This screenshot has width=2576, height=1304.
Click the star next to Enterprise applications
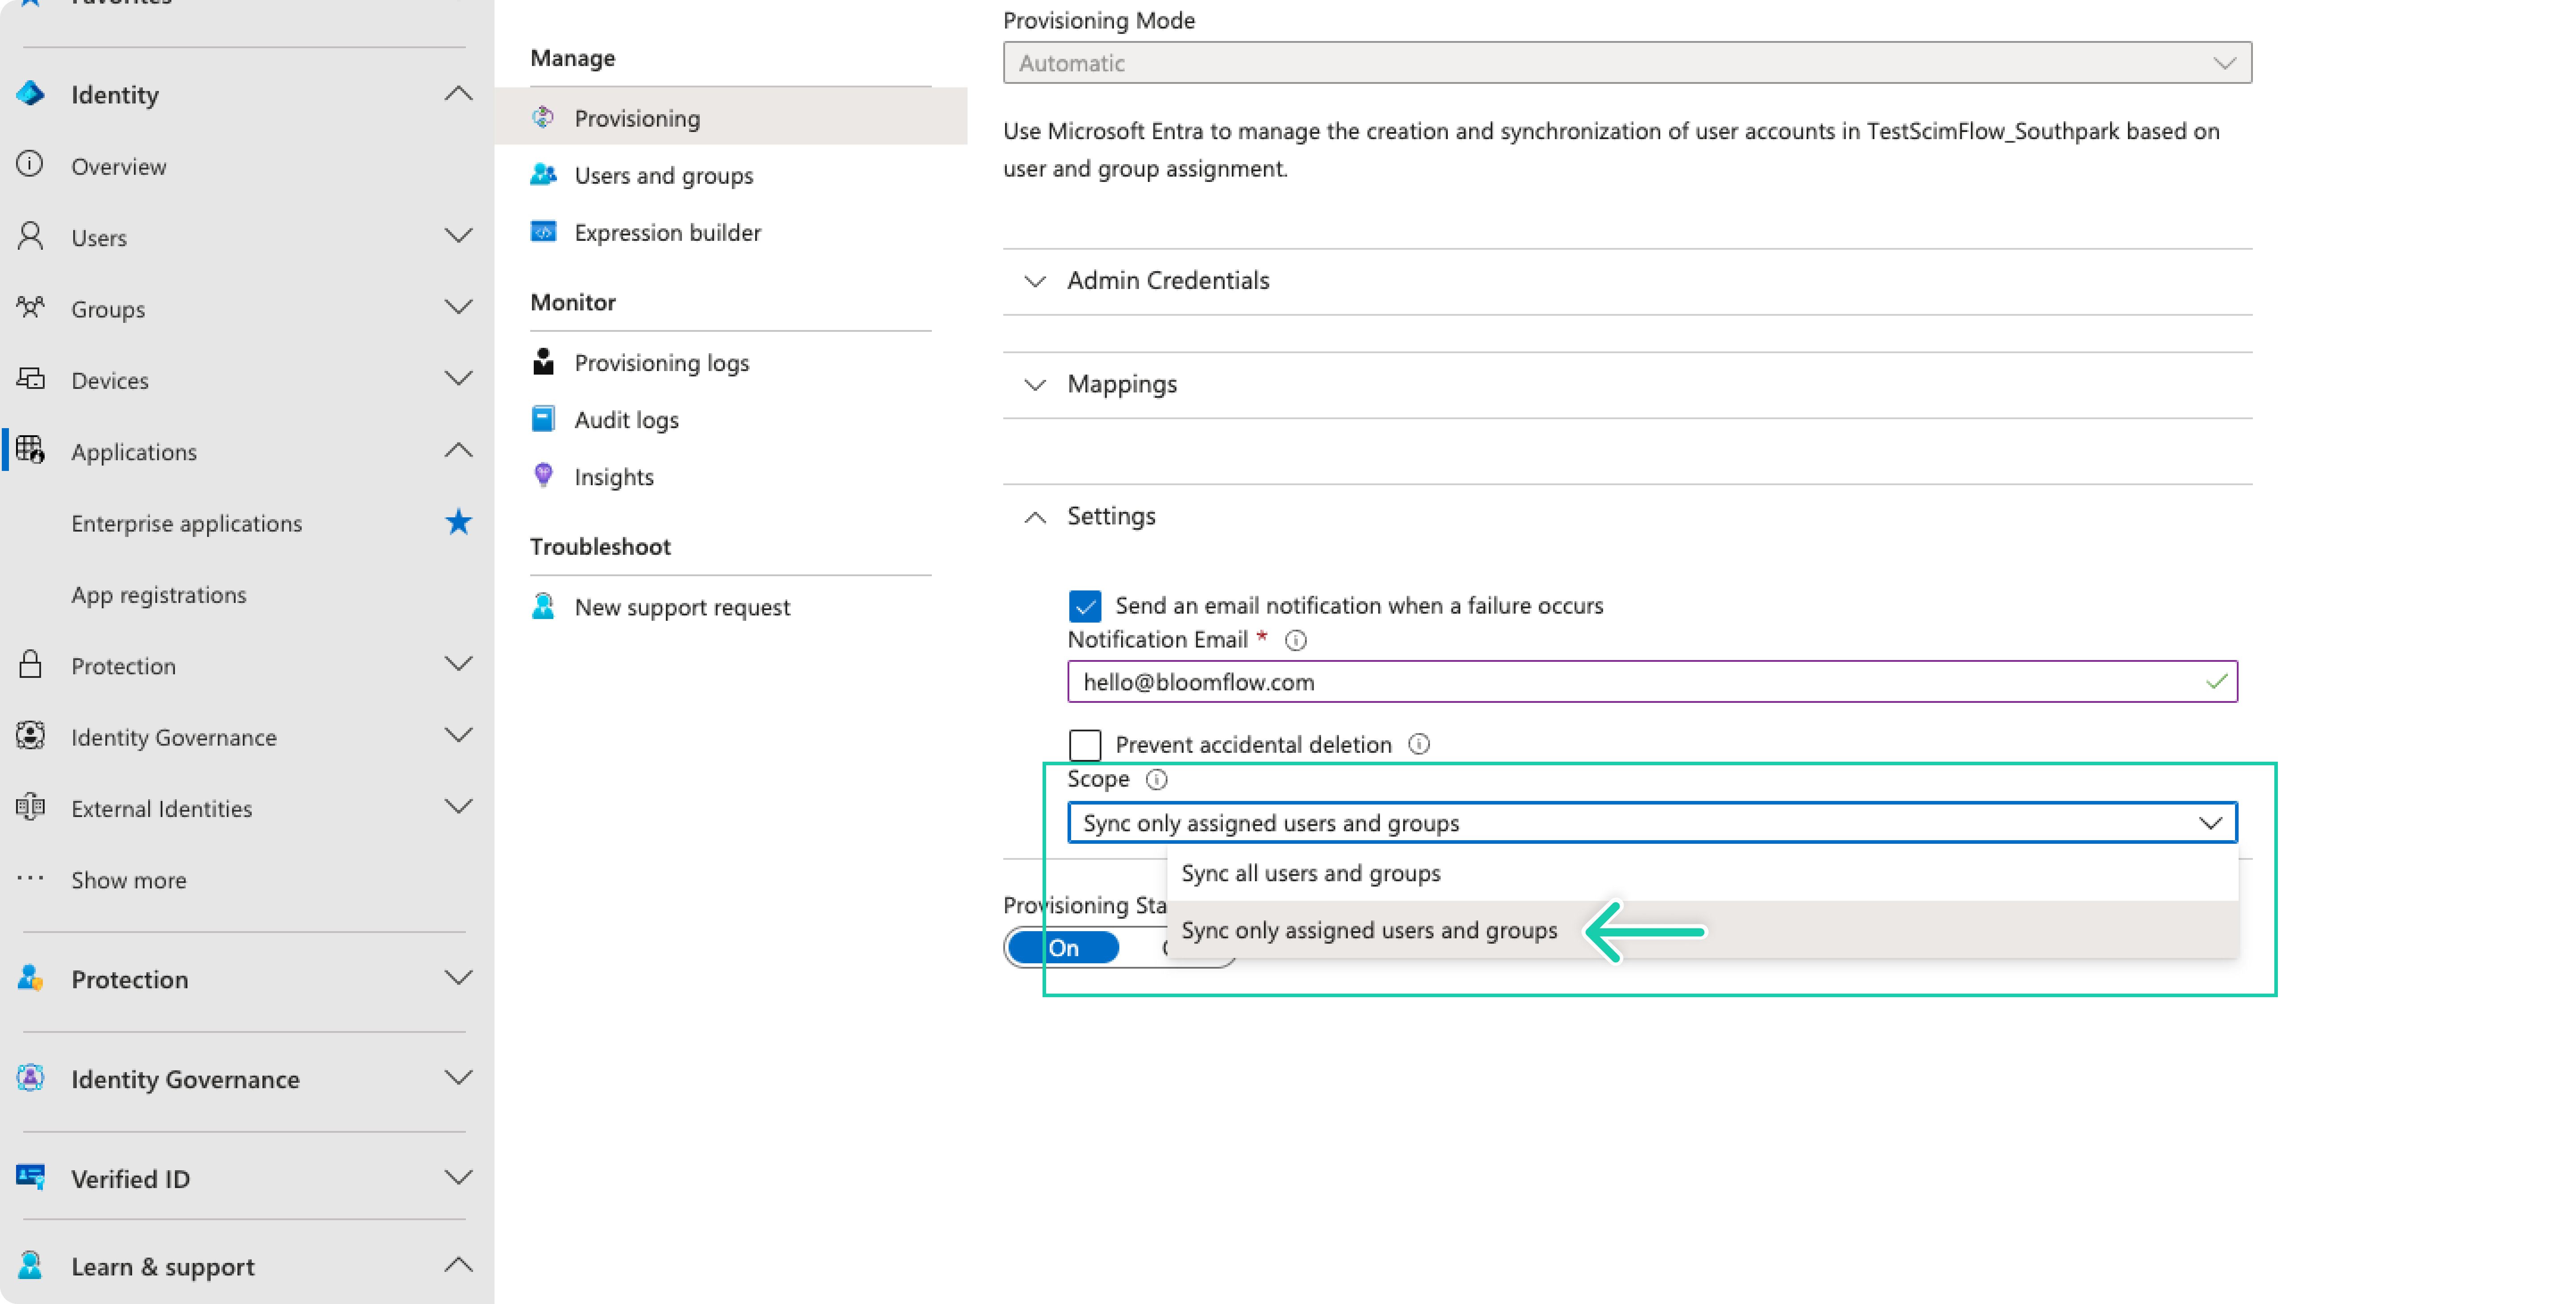pyautogui.click(x=458, y=522)
